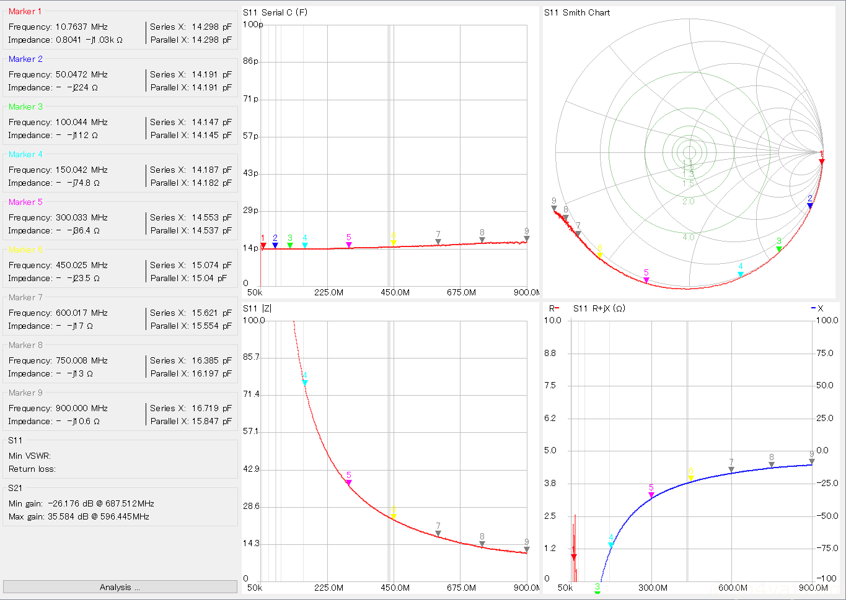Click frequency value '300.033 MHz'

pos(81,217)
